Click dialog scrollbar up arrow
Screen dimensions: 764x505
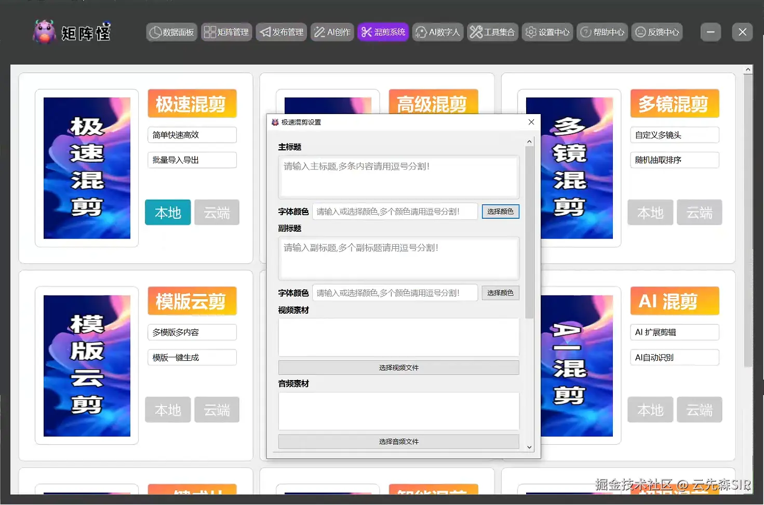click(x=529, y=142)
